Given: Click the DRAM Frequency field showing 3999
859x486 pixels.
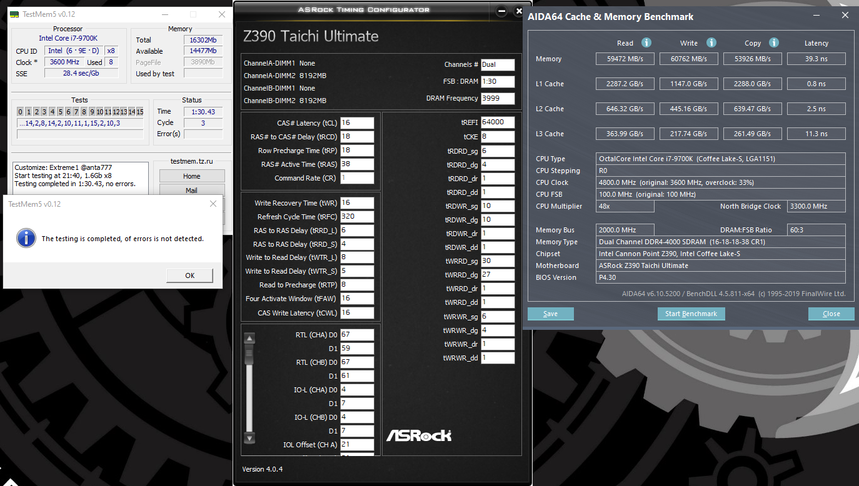Looking at the screenshot, I should [498, 99].
